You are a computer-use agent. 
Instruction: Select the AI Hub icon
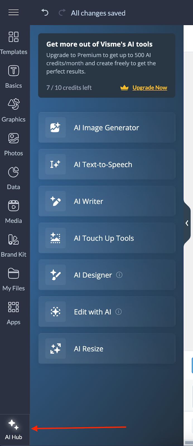[13, 429]
